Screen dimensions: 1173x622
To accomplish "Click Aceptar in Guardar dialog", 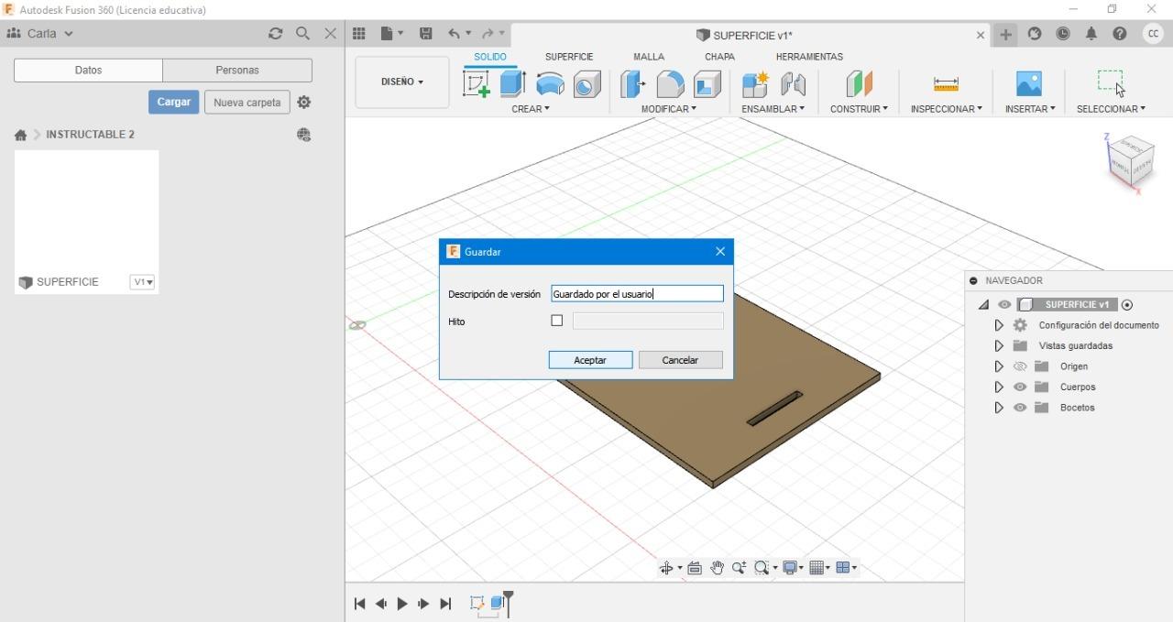I will [x=590, y=360].
